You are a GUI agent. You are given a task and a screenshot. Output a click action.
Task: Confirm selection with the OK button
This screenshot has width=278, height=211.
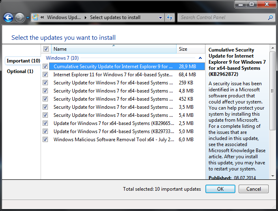[220, 189]
